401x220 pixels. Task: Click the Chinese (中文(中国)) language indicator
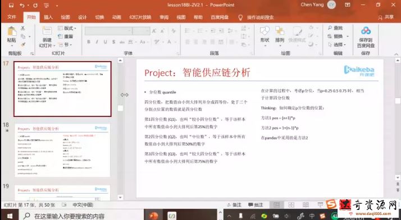tap(83, 205)
